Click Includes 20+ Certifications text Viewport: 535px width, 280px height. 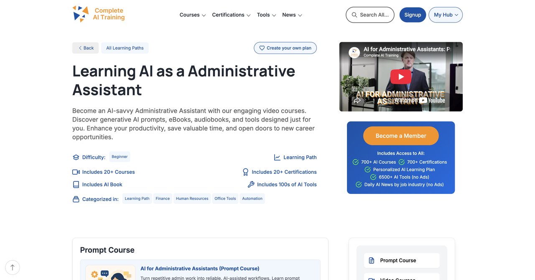pyautogui.click(x=284, y=172)
